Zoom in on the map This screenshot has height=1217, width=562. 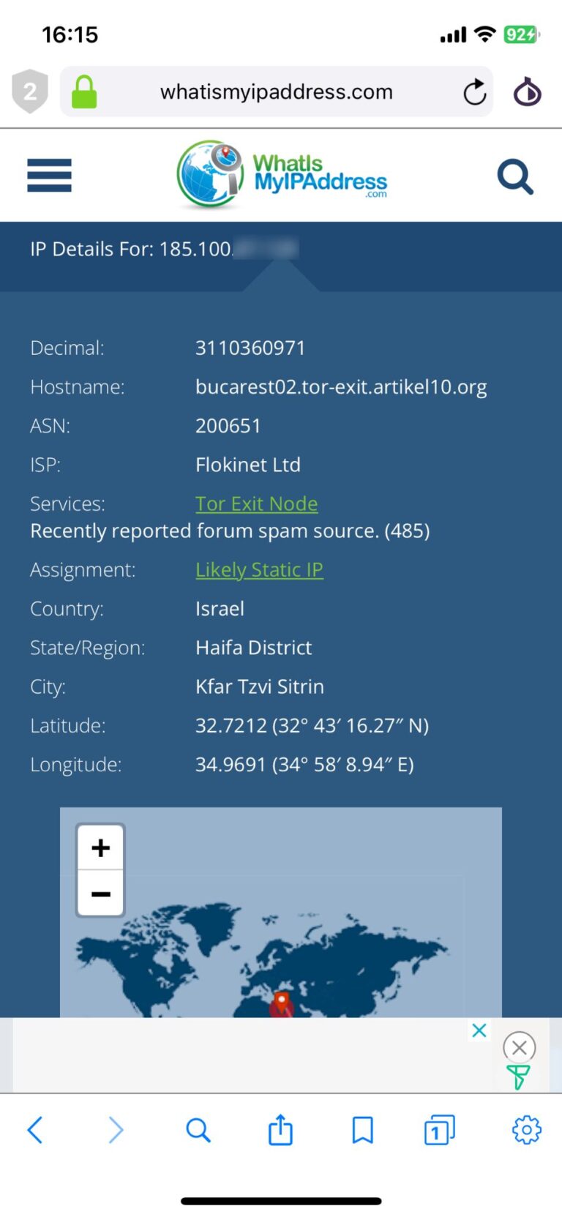[x=101, y=847]
